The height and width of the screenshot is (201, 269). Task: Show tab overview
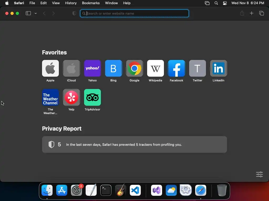(x=261, y=13)
